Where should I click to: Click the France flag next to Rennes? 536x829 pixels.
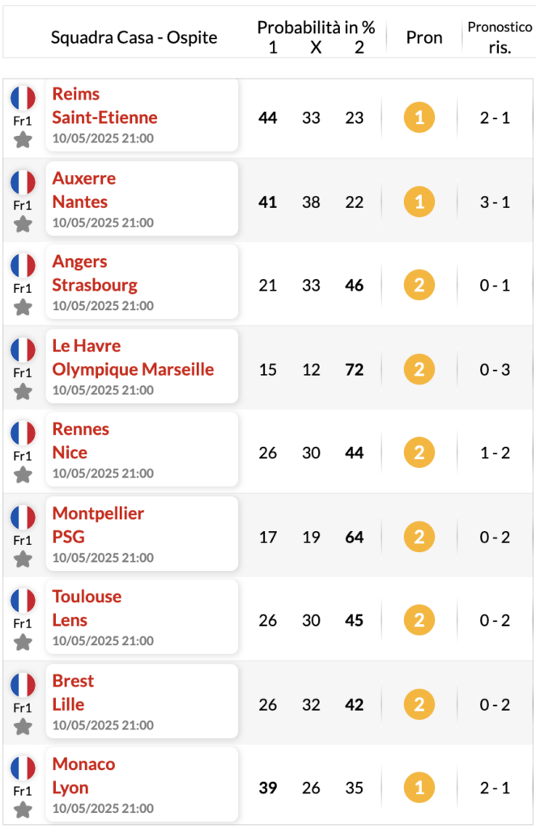coord(23,433)
